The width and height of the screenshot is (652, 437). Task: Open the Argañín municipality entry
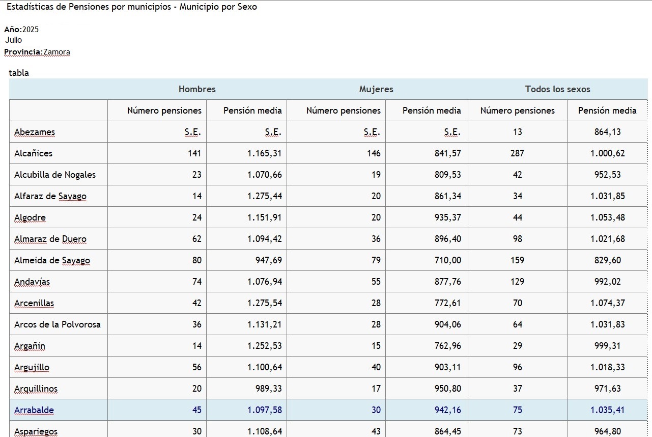(30, 346)
